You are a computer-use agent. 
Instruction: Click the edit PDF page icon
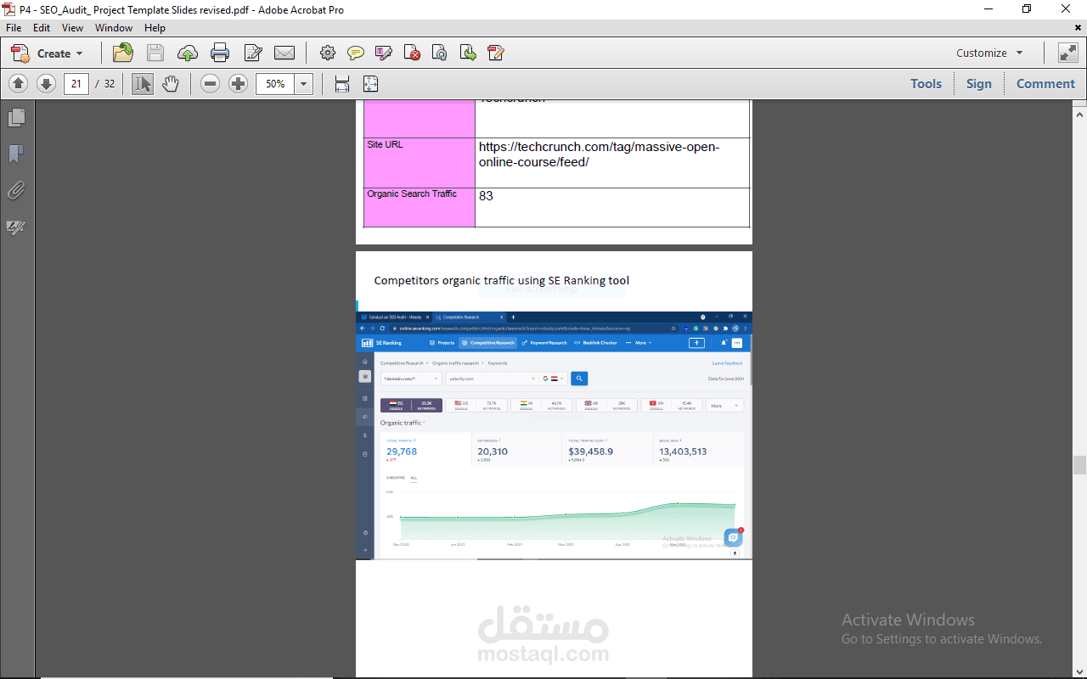[496, 53]
